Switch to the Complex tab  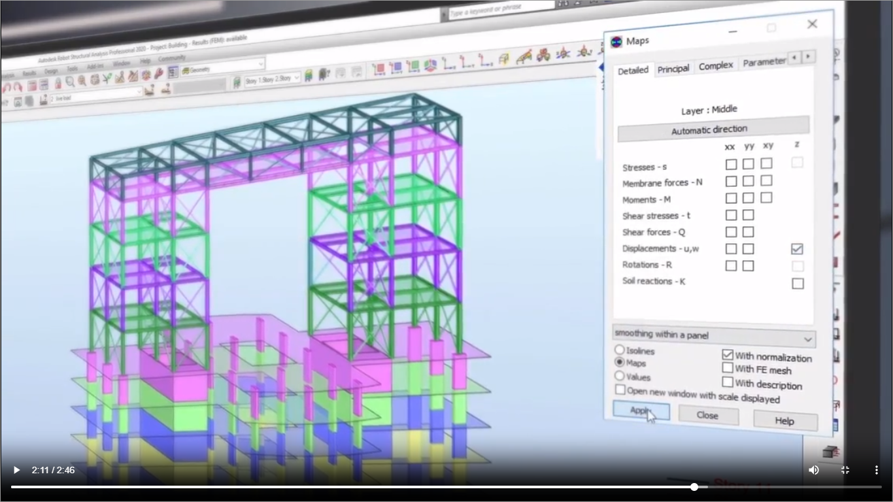point(716,66)
